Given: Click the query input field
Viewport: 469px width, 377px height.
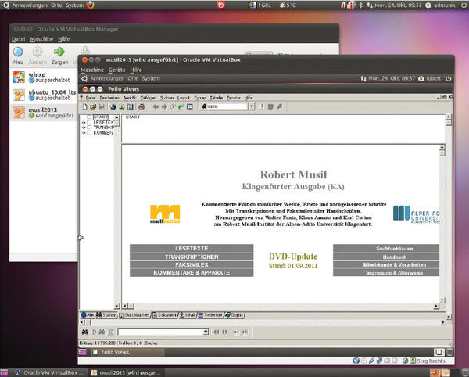Looking at the screenshot, I should coord(160,332).
